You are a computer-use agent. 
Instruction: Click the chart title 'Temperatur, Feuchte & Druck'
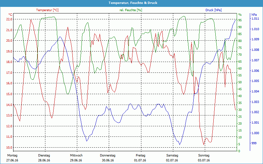(133, 3)
